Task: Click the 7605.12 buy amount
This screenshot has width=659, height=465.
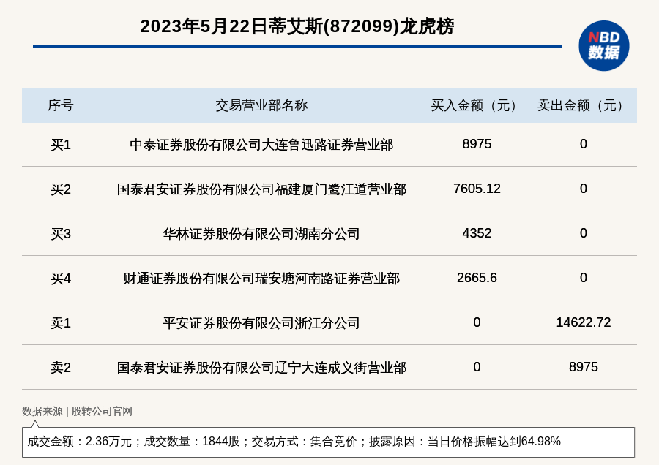Action: pyautogui.click(x=477, y=189)
